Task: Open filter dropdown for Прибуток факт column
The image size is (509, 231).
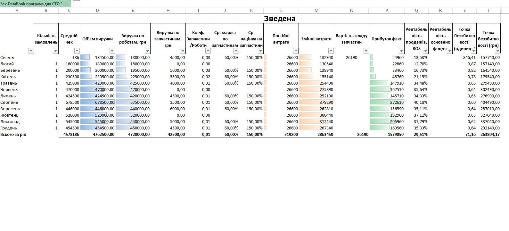Action: pyautogui.click(x=401, y=51)
